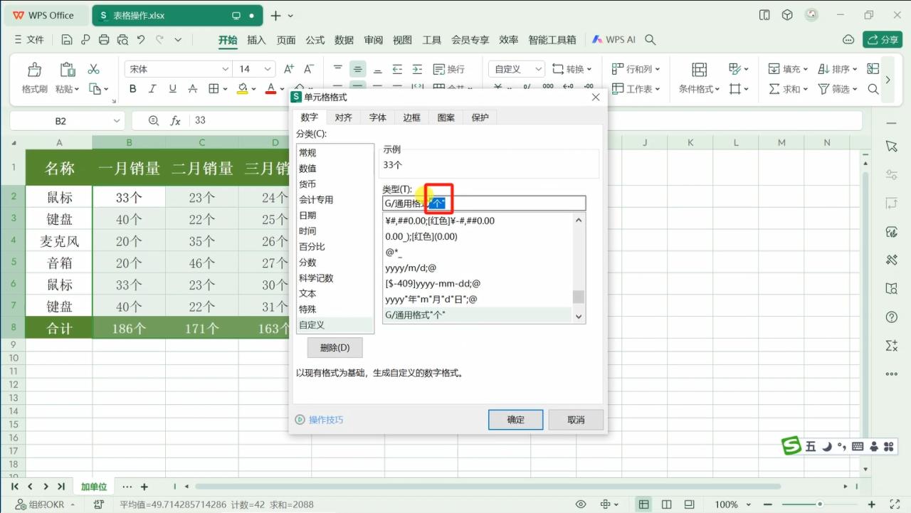
Task: Click the Undo arrow icon
Action: (141, 40)
